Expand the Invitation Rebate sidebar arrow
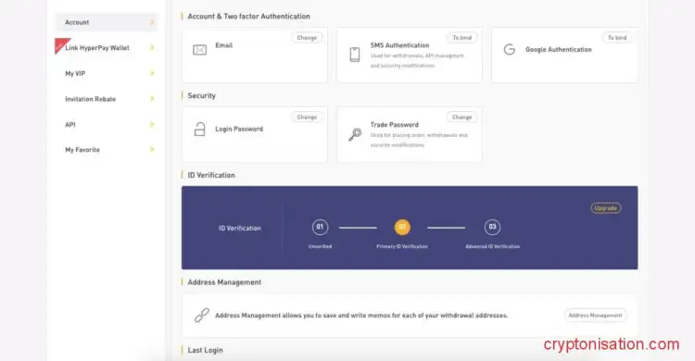 pos(152,99)
